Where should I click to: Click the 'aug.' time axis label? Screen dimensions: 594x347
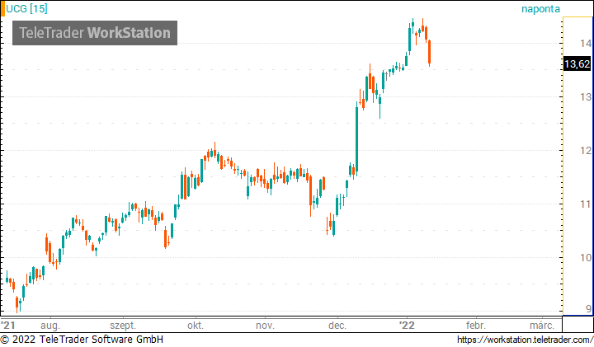click(x=50, y=326)
